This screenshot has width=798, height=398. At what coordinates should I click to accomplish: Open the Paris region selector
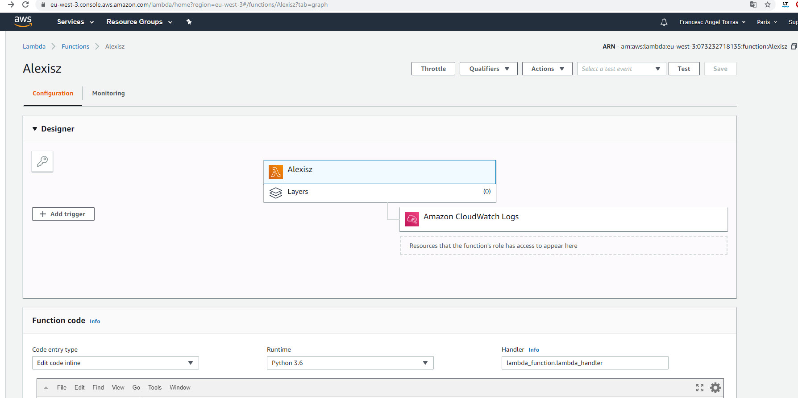tap(767, 22)
